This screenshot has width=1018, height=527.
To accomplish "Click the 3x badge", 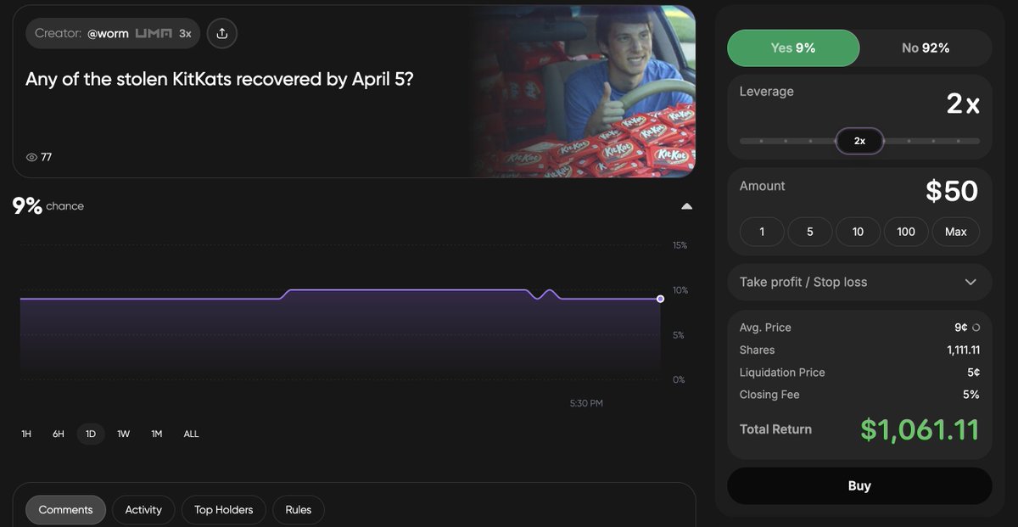I will [185, 34].
